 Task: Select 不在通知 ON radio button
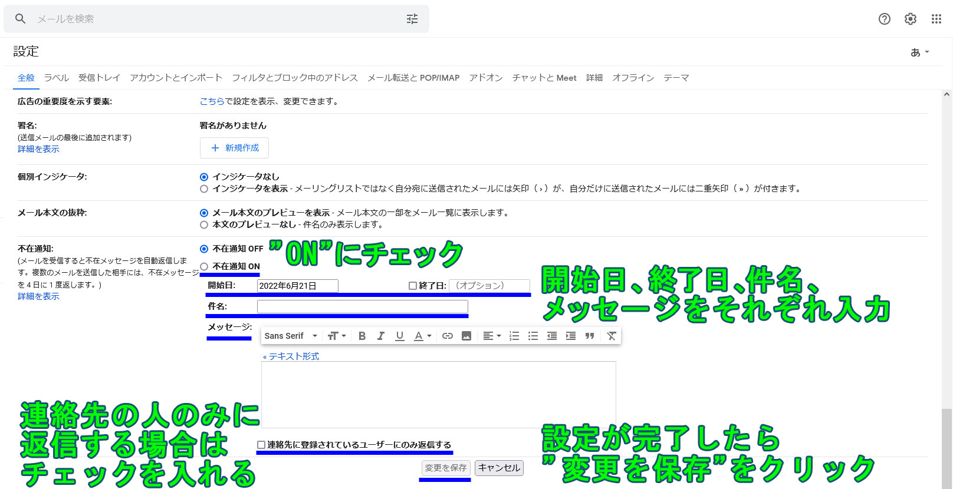[x=204, y=266]
